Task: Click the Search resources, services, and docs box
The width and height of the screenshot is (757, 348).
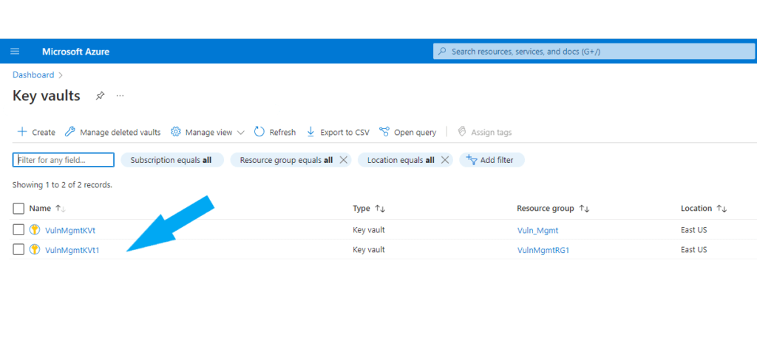Action: click(594, 51)
